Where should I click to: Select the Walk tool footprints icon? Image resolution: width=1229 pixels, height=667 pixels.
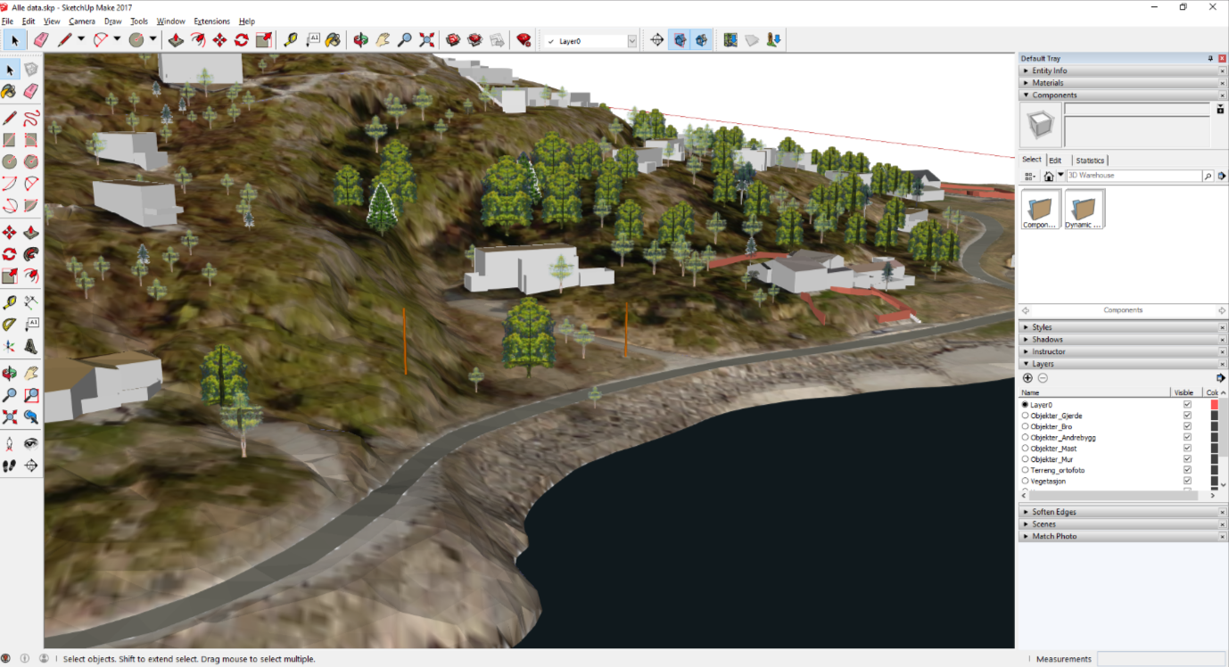(10, 465)
